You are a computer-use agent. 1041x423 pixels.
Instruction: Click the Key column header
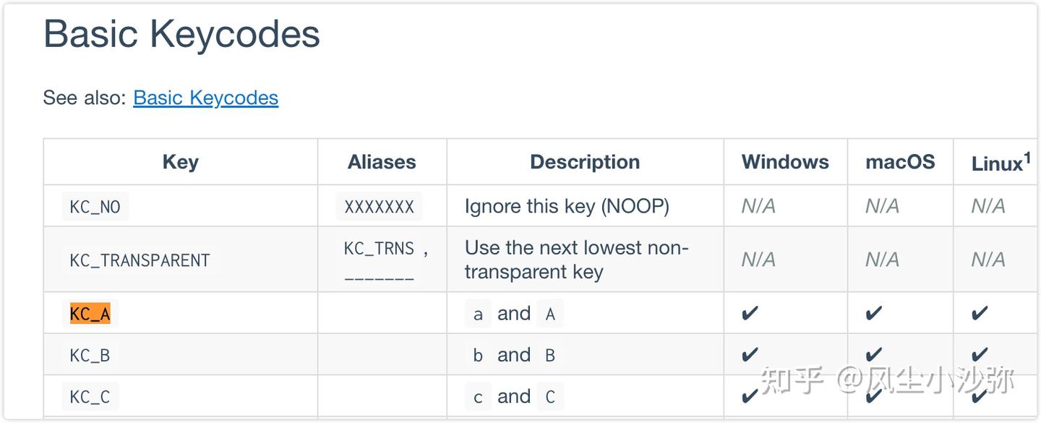point(180,162)
